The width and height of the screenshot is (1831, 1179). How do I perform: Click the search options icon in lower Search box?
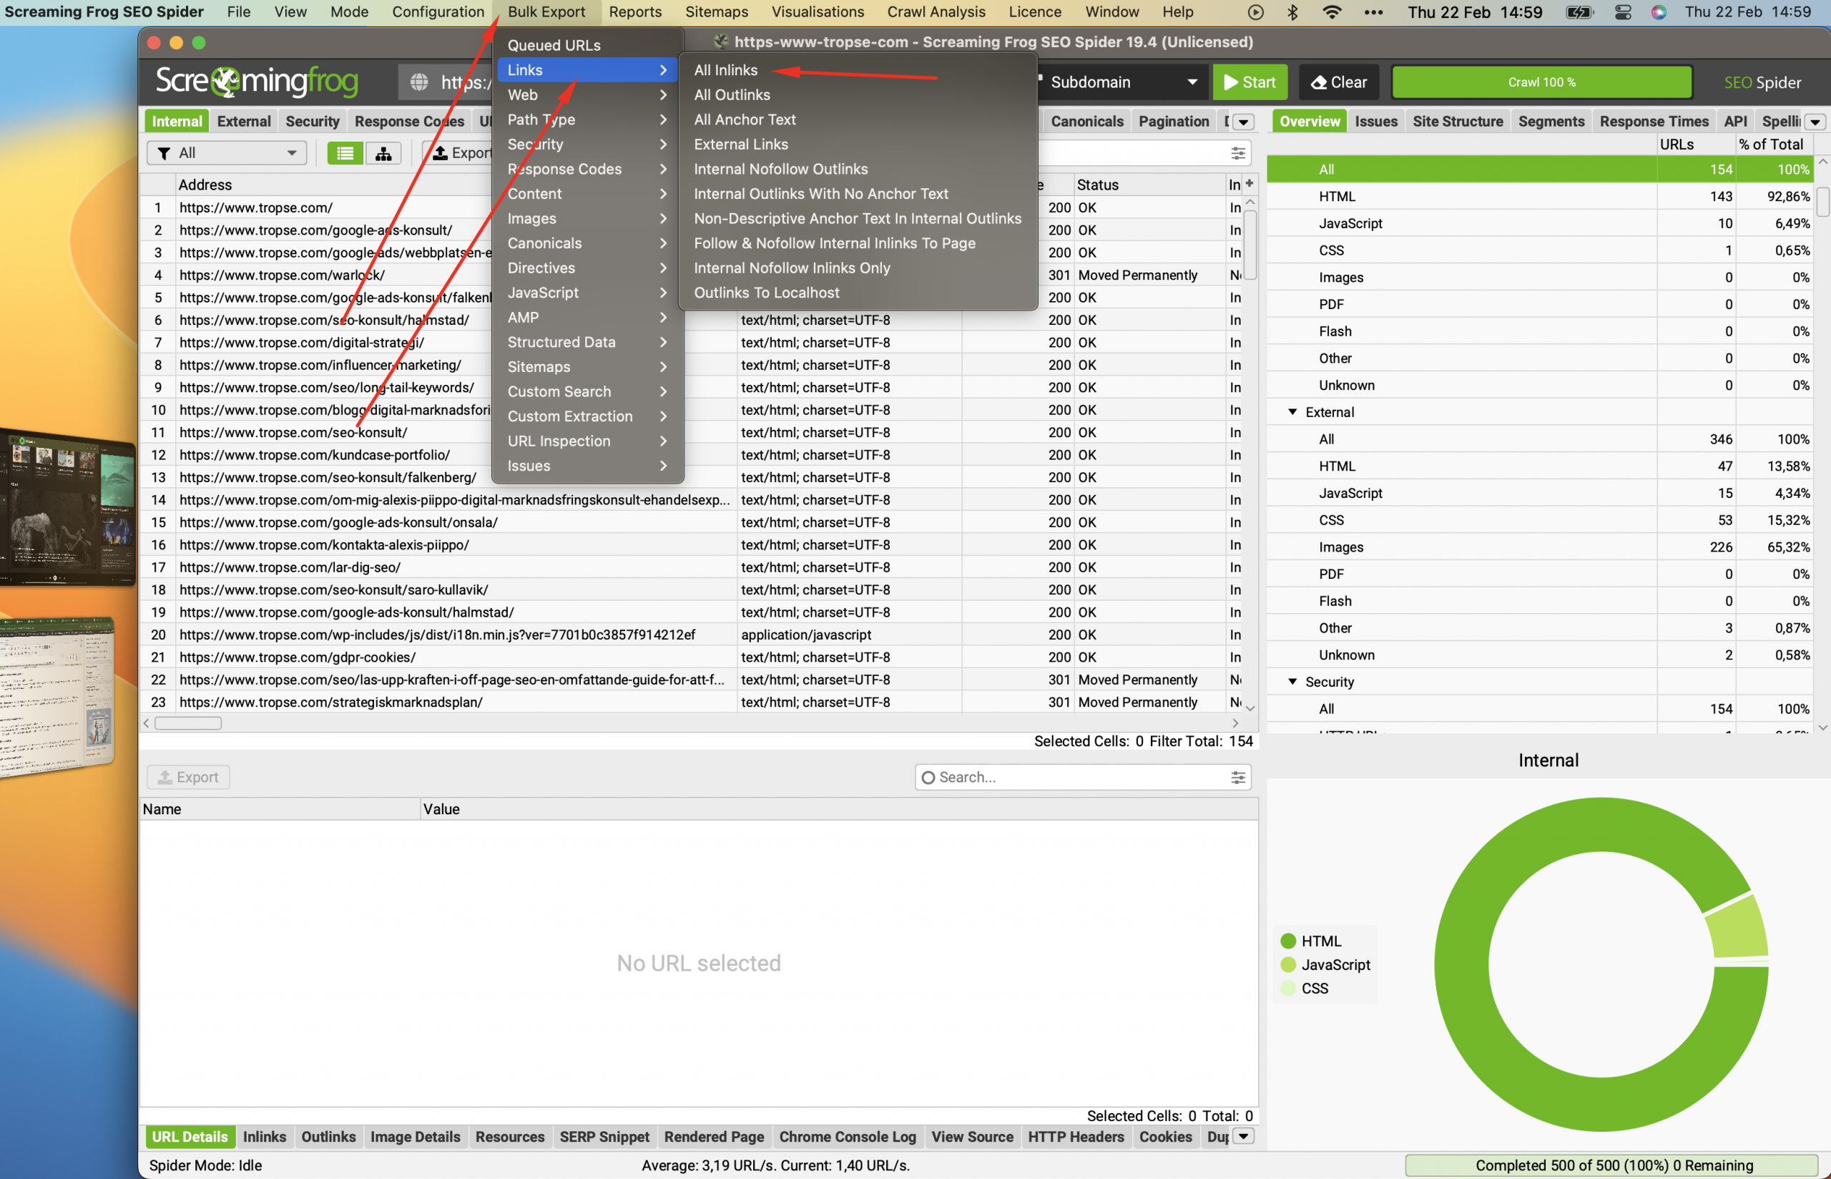point(1237,777)
